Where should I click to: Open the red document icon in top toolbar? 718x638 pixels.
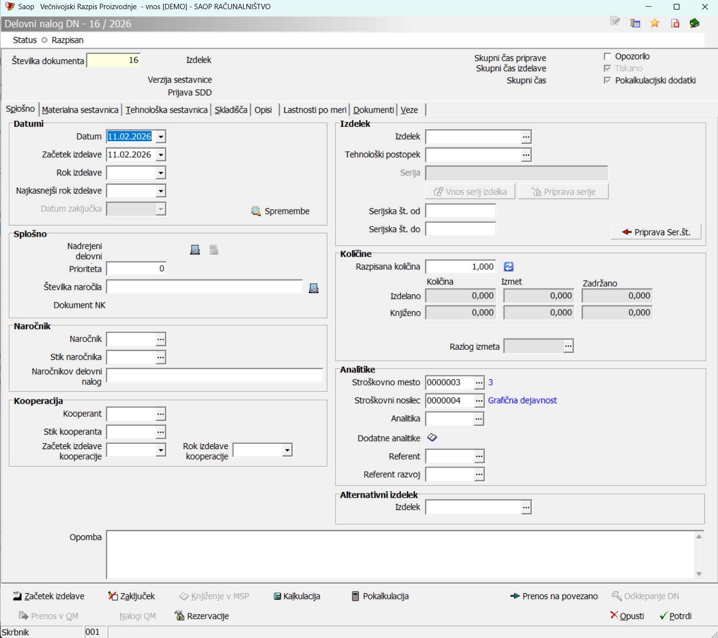(x=675, y=23)
